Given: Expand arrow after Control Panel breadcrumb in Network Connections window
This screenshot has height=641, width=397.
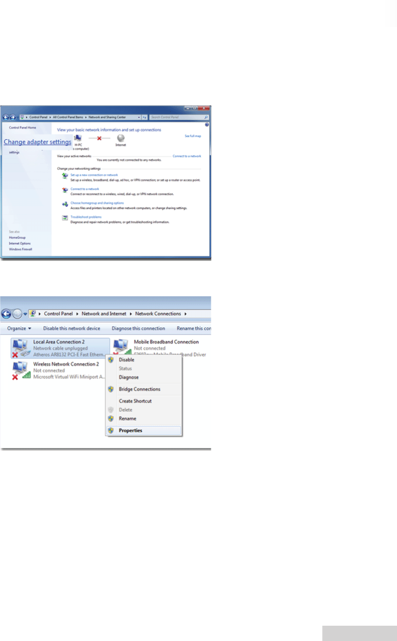Looking at the screenshot, I should point(76,314).
